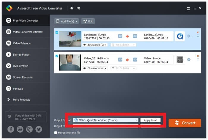
Task: Click the Aiseesoft colorful logo
Action: click(x=9, y=8)
